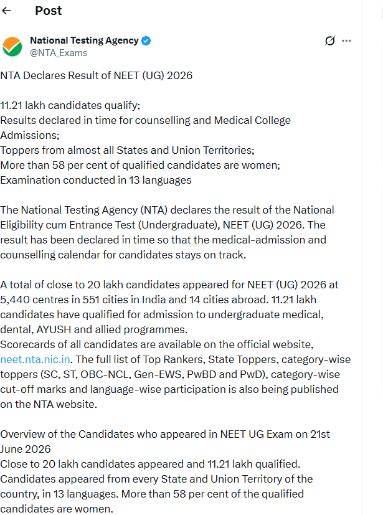Open the National Testing Agency profile picture

click(x=12, y=47)
